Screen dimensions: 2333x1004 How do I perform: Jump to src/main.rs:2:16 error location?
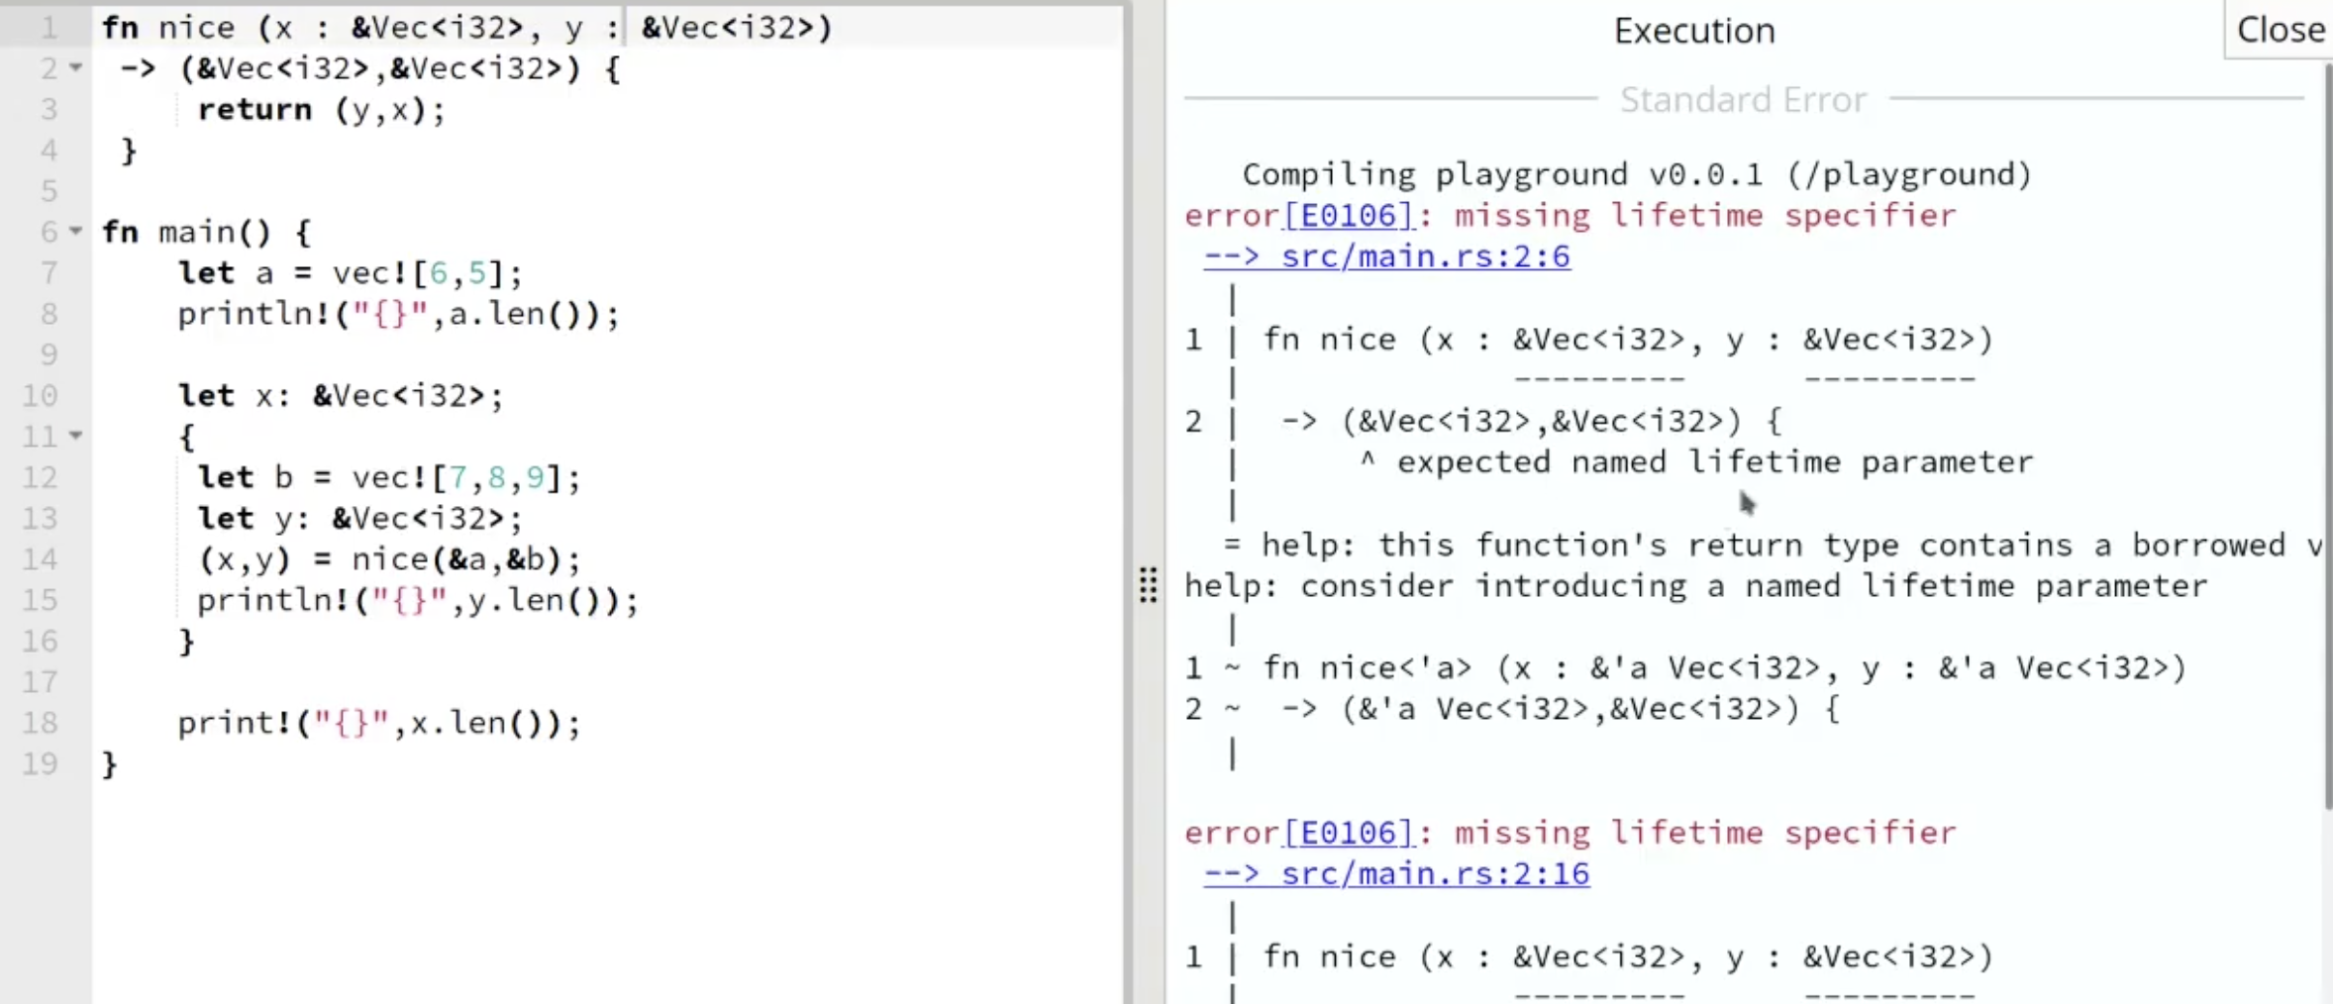[1396, 874]
